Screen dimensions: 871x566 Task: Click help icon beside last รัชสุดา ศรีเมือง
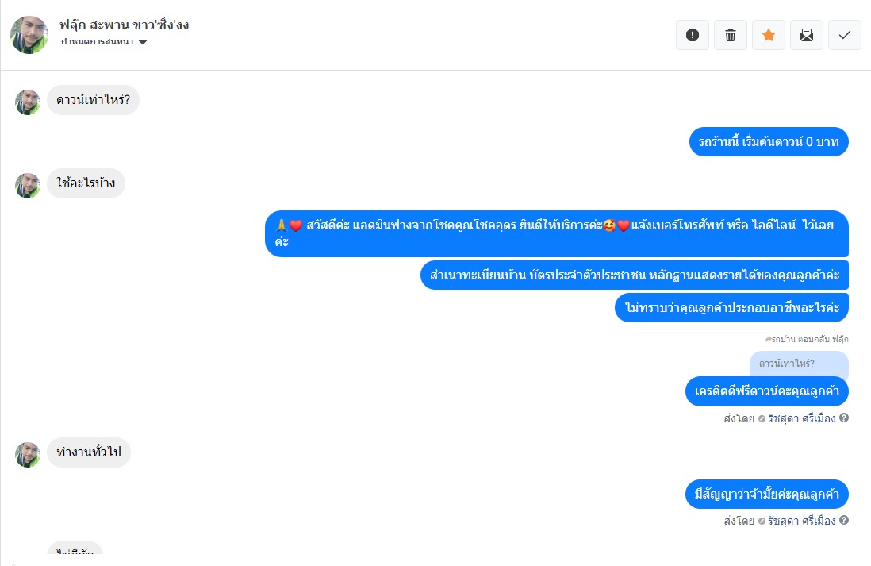[x=844, y=521]
